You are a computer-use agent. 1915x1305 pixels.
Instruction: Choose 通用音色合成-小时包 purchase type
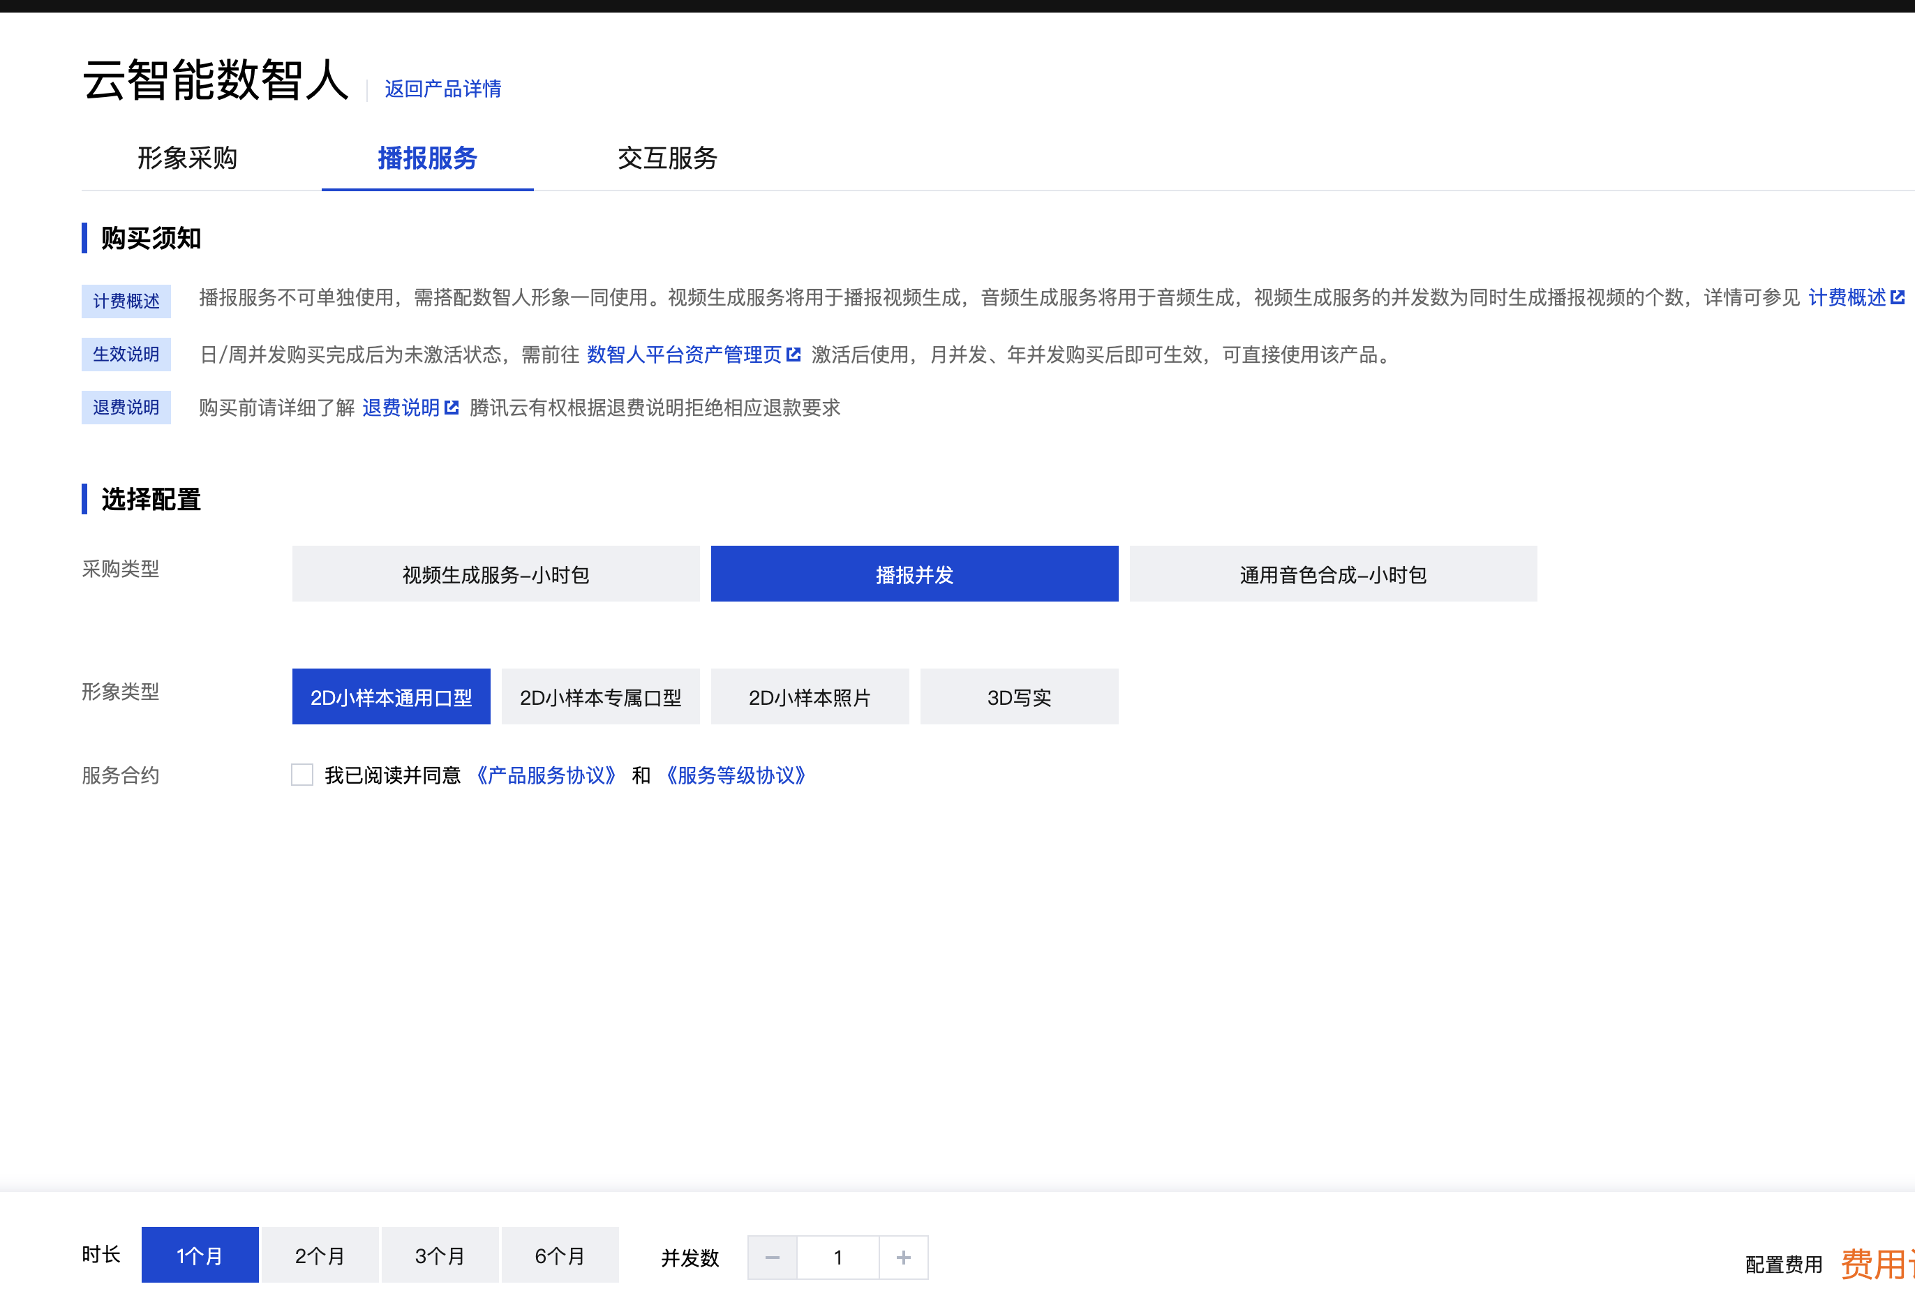[1332, 574]
